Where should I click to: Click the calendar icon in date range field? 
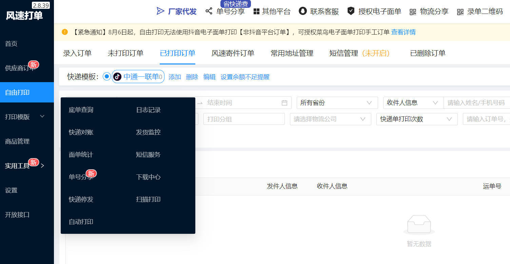[x=285, y=103]
